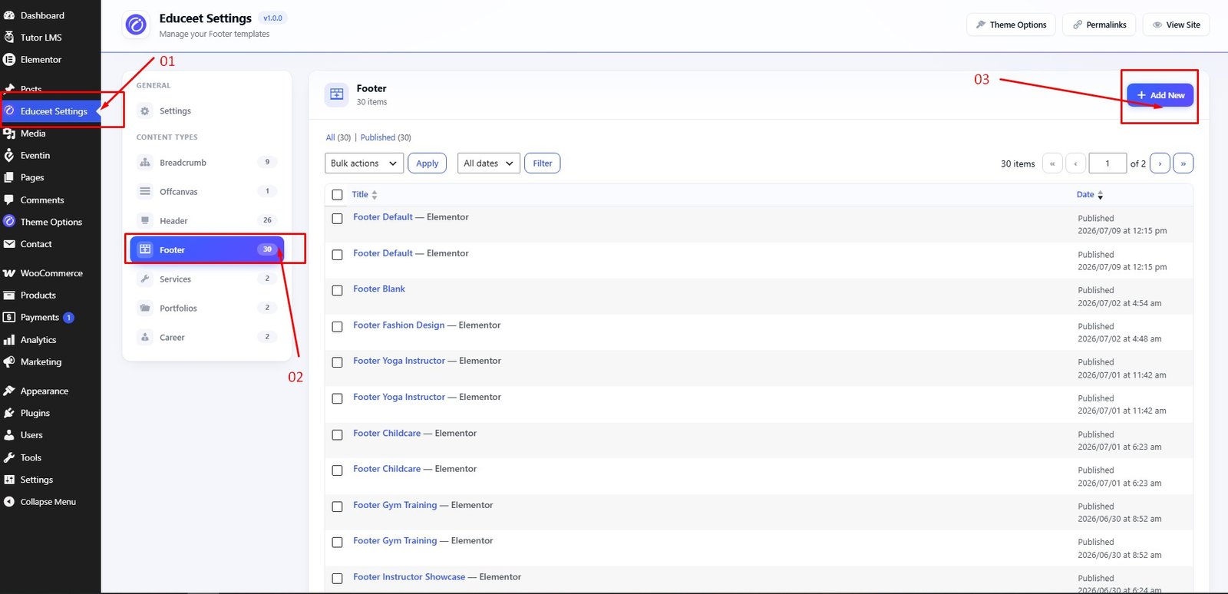Select the Footer Fashion Design checkbox

coord(337,327)
